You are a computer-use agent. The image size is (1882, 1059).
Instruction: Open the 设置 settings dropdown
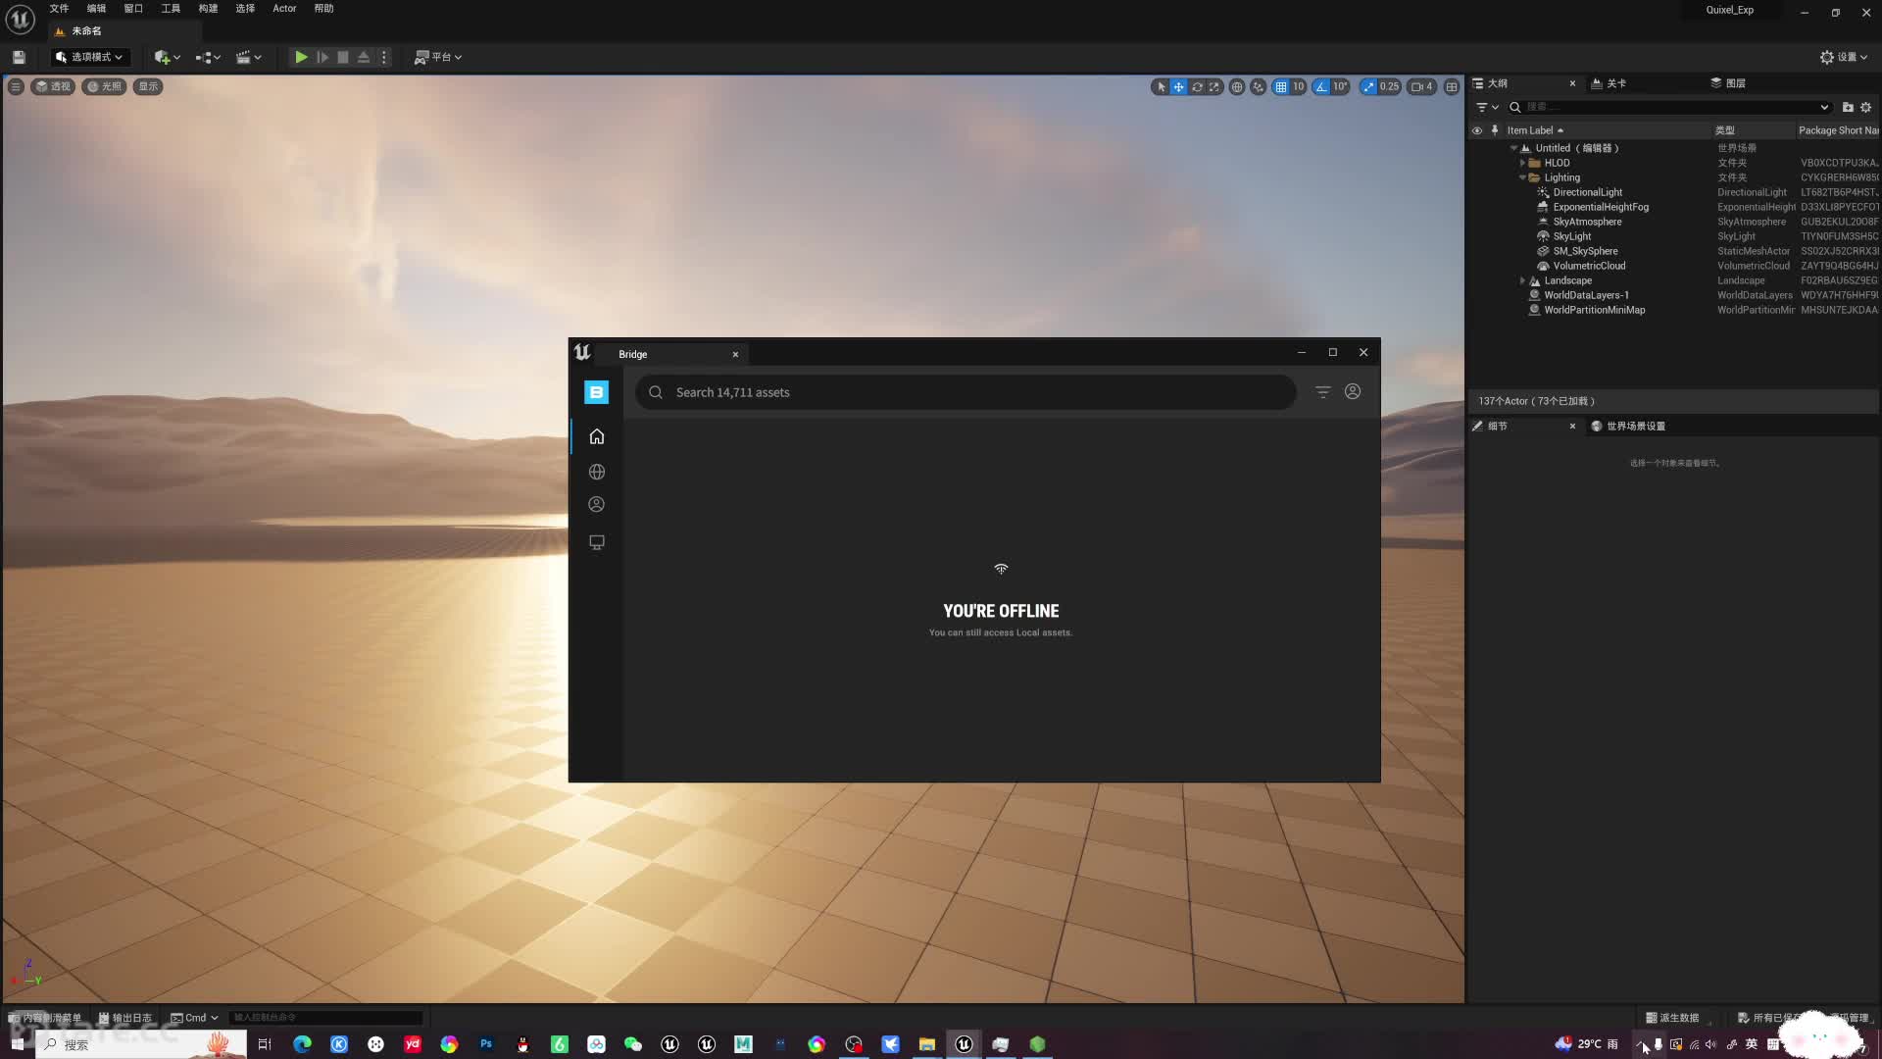(x=1844, y=57)
